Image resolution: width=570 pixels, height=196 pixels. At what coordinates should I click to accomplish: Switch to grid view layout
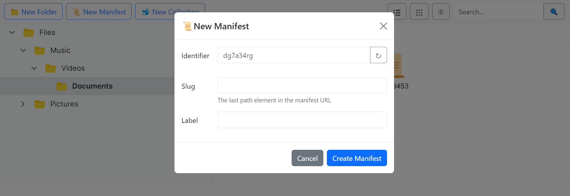click(x=419, y=12)
